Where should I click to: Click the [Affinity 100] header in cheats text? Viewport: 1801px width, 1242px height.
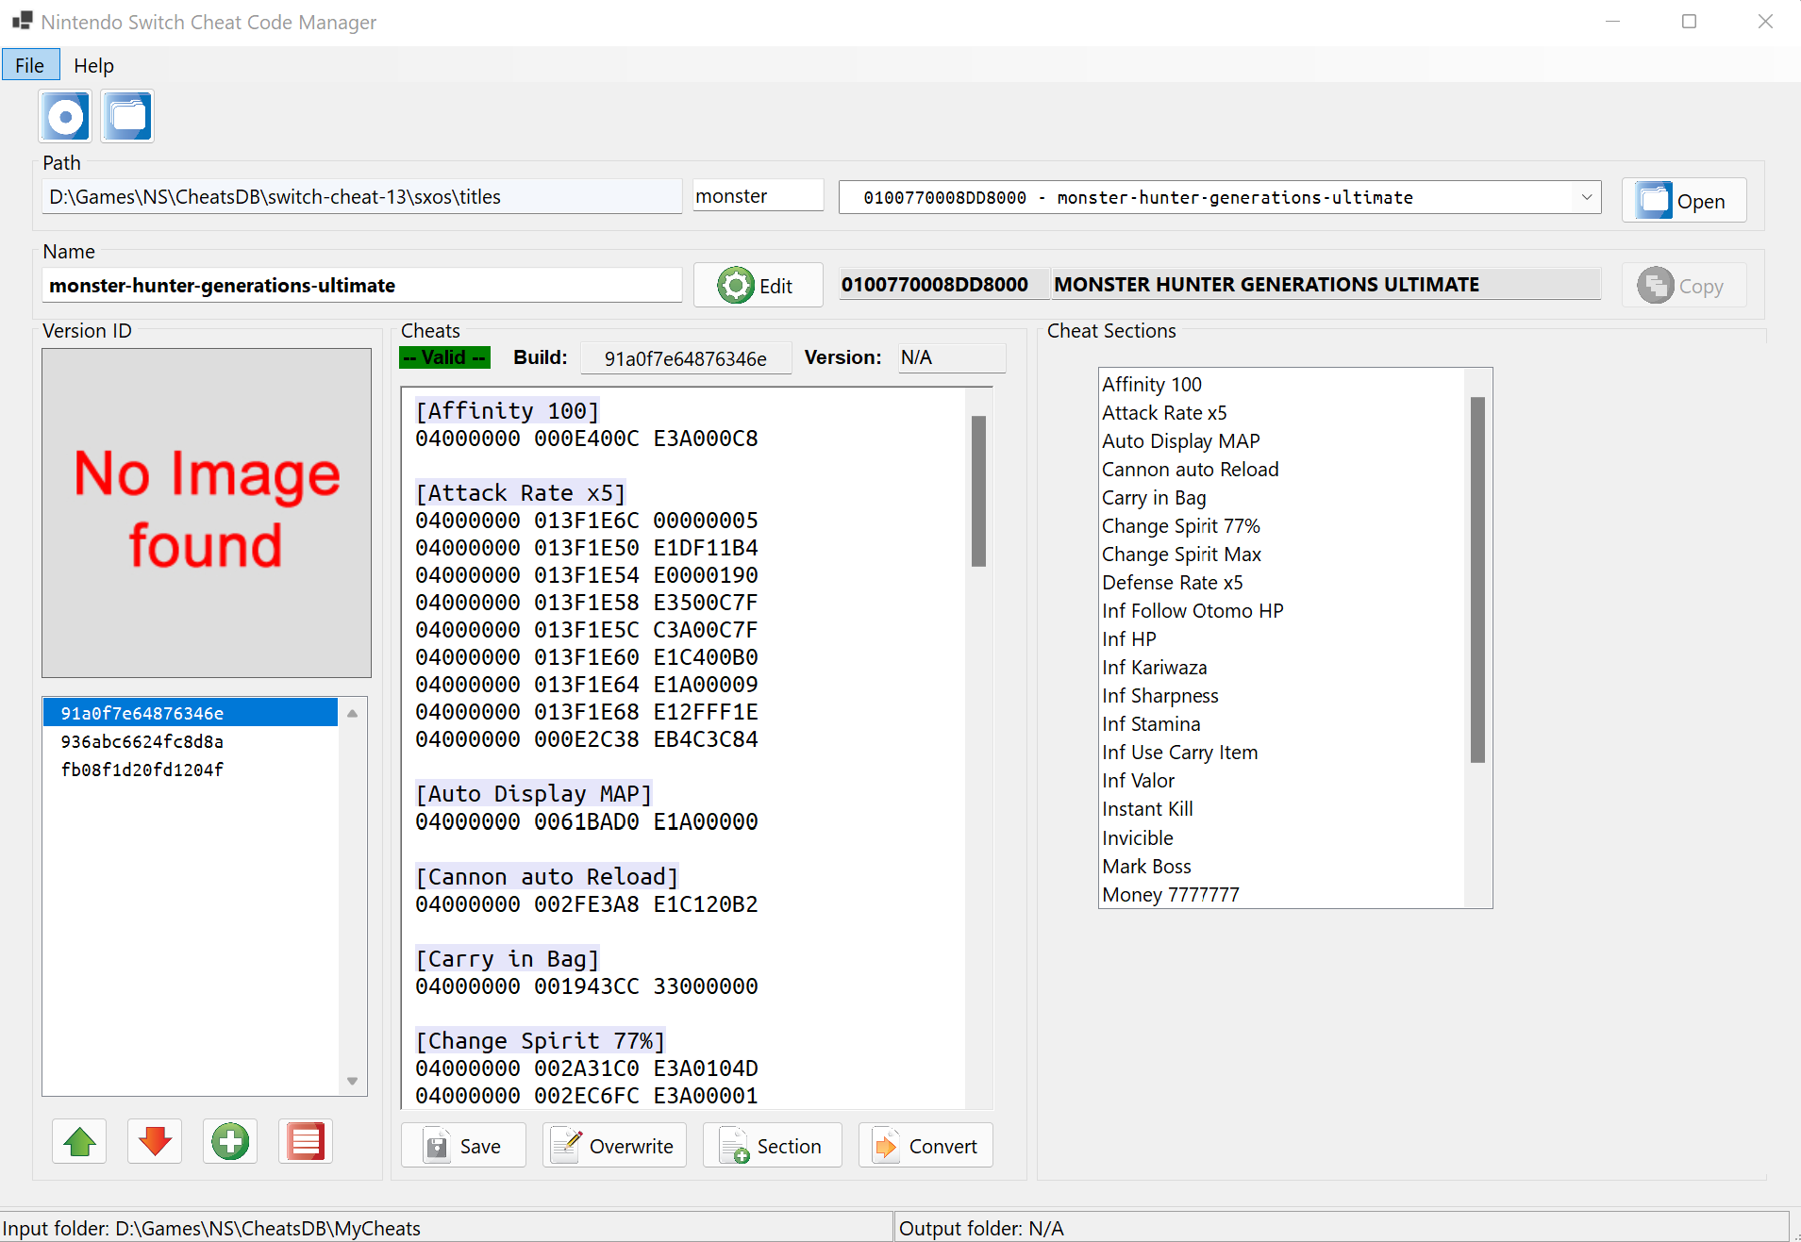click(x=508, y=410)
